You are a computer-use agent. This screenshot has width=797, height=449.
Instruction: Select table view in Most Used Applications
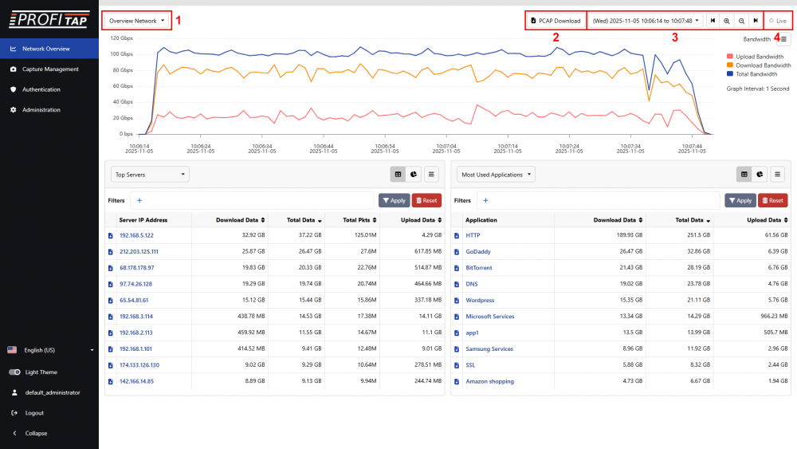click(x=744, y=174)
